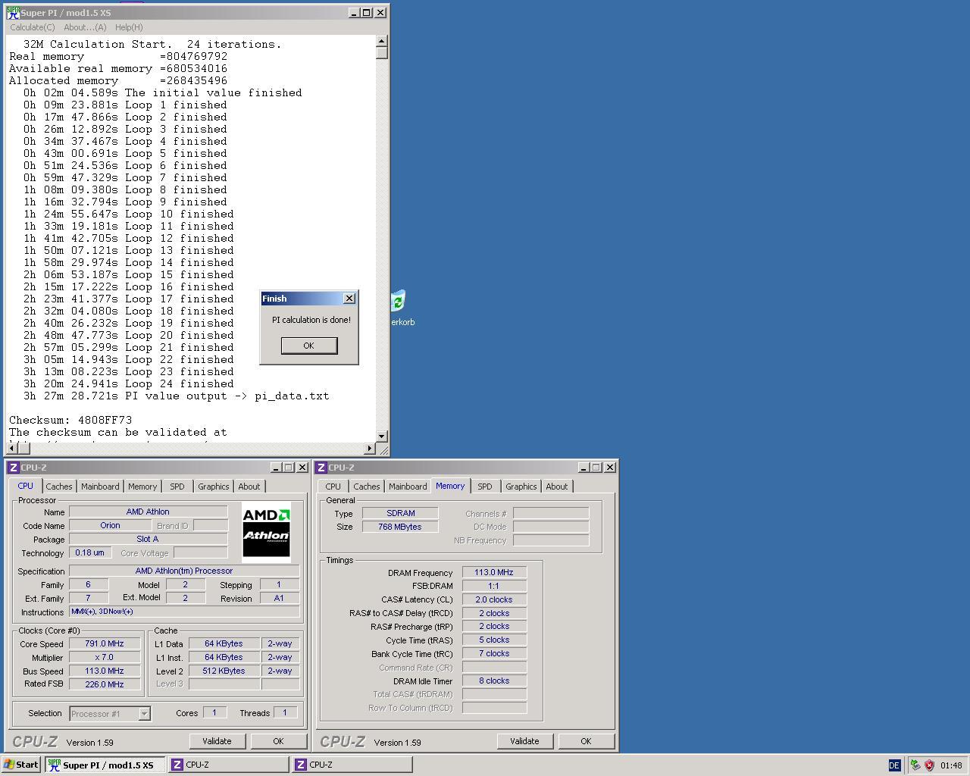Viewport: 970px width, 776px height.
Task: Click Validate in right CPU-Z window
Action: tap(524, 741)
